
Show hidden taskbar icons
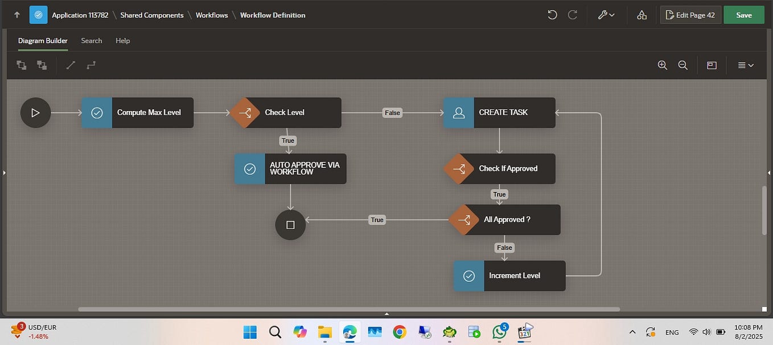tap(632, 332)
